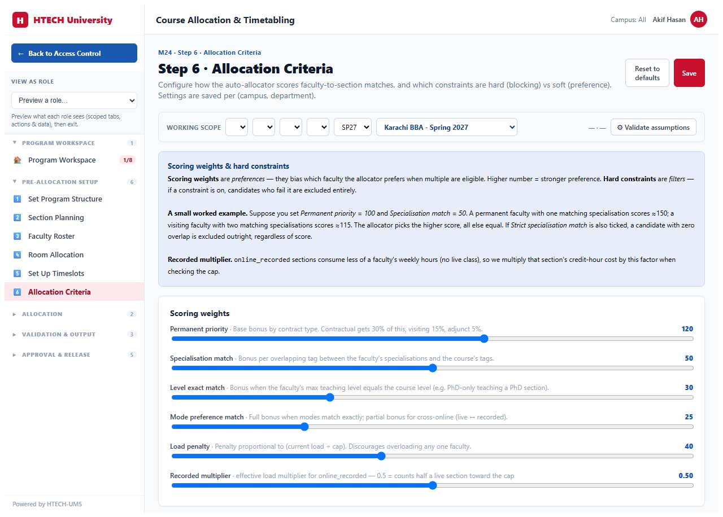The width and height of the screenshot is (723, 517).
Task: Click the Recorded multiplier value 0.50
Action: pos(686,475)
